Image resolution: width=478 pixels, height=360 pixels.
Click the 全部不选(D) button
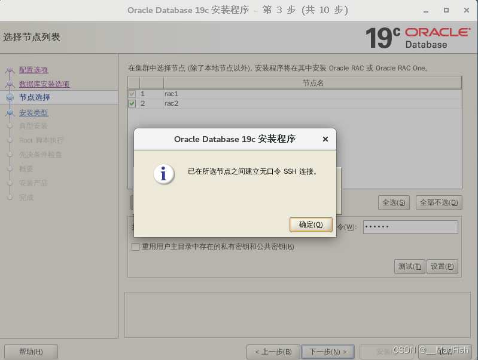click(439, 202)
